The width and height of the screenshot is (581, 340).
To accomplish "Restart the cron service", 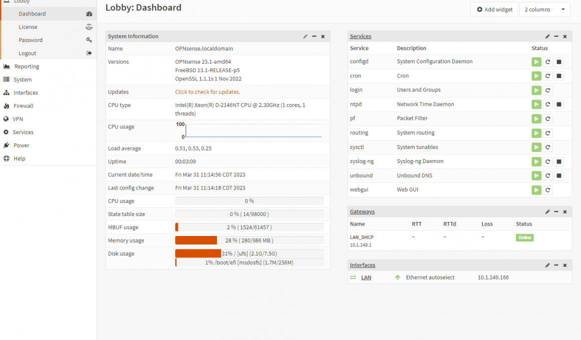I will (548, 76).
